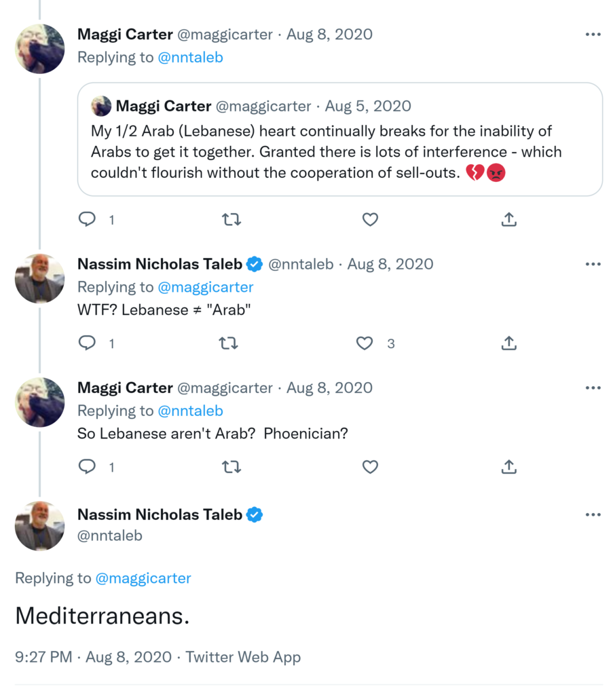Reply to Maggi Carter's quoted tweet post

pyautogui.click(x=88, y=219)
